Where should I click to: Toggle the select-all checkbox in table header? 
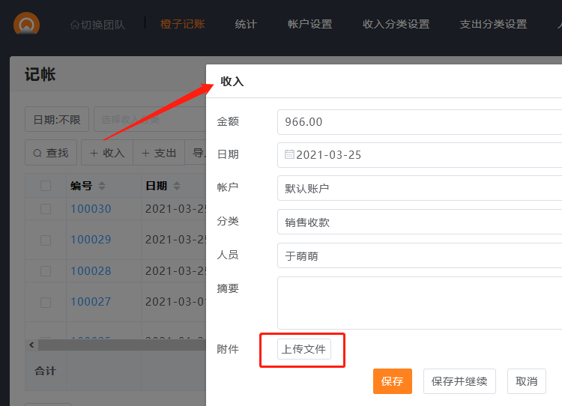pos(46,186)
